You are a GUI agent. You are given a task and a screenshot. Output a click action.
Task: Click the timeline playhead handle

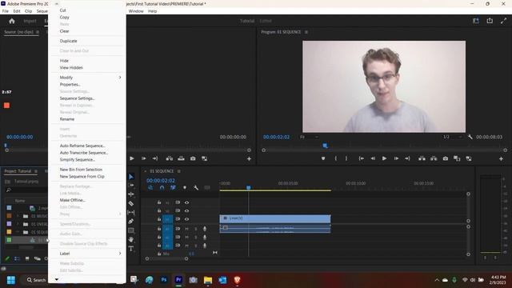click(x=249, y=187)
